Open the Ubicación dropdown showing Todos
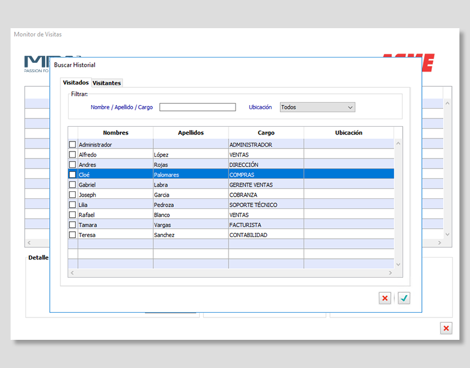470x368 pixels. point(317,107)
